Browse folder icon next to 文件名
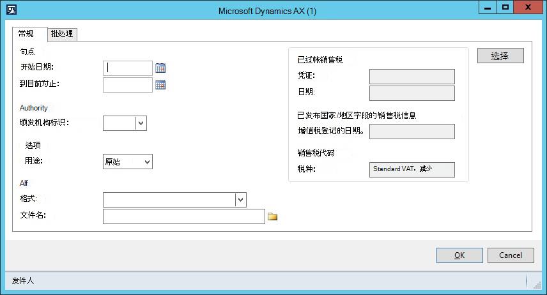 [272, 216]
